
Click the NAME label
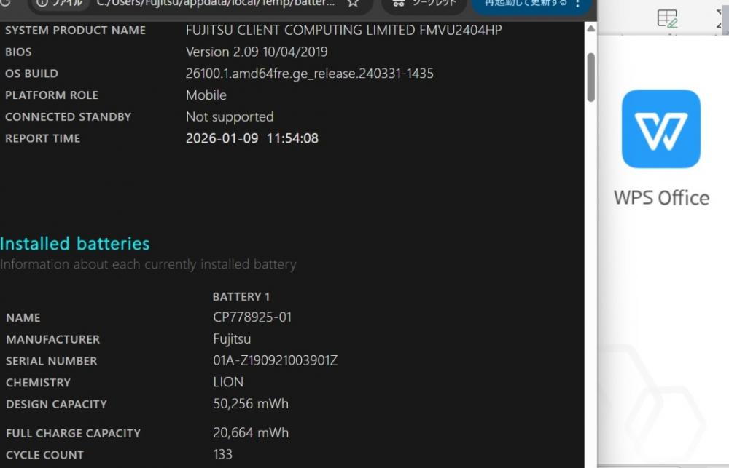coord(23,318)
